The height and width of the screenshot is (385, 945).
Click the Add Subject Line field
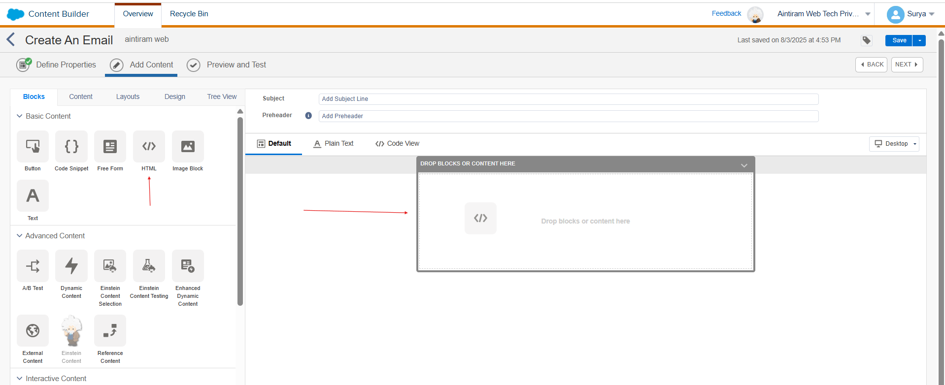pyautogui.click(x=568, y=99)
